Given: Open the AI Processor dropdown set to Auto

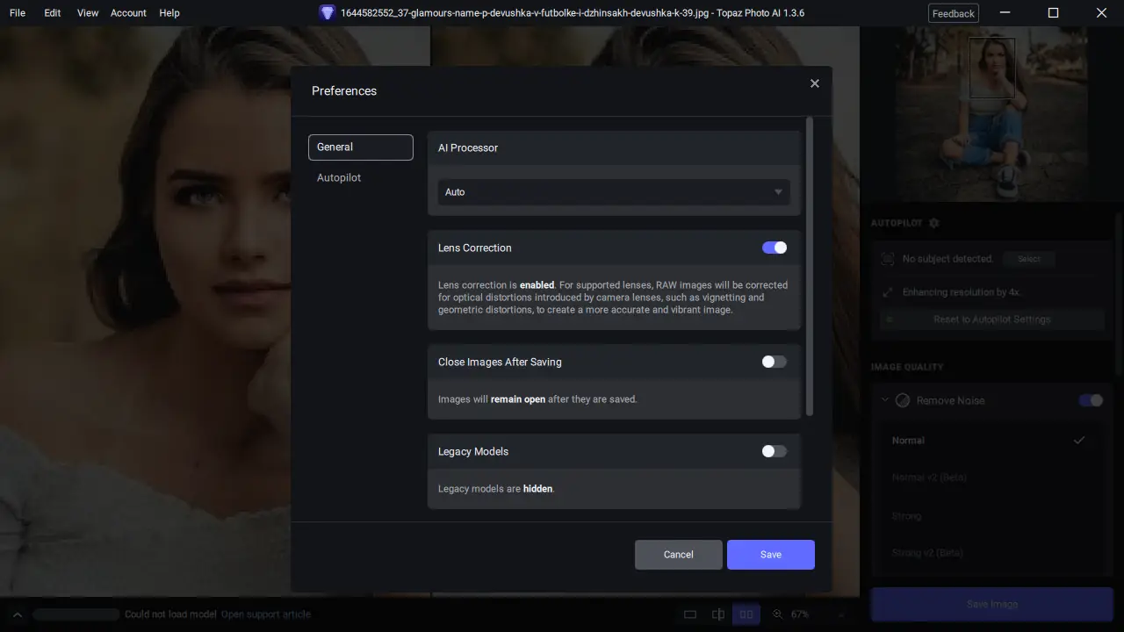Looking at the screenshot, I should click(614, 192).
